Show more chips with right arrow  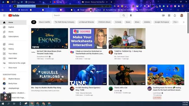(x=184, y=22)
